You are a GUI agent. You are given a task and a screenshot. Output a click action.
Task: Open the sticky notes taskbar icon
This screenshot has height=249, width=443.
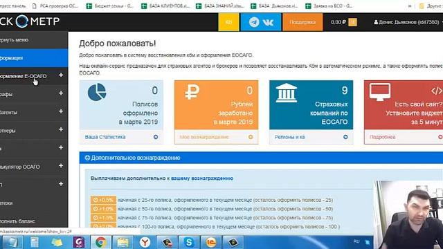(57, 242)
